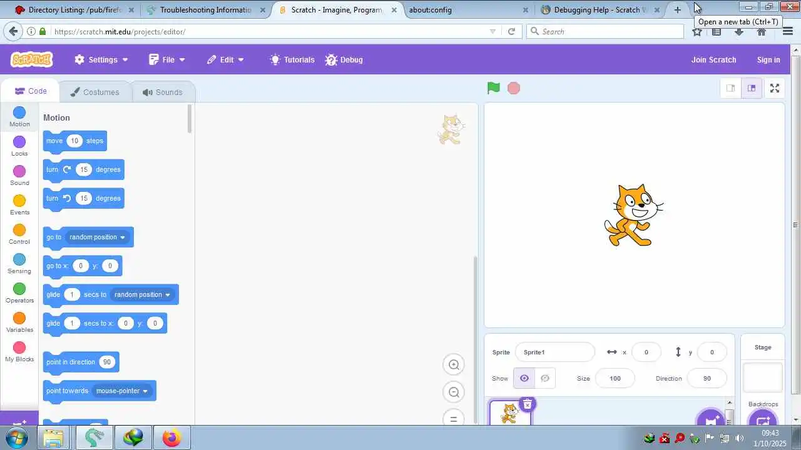Switch to small stage layout
Viewport: 801px width, 450px height.
coord(730,88)
